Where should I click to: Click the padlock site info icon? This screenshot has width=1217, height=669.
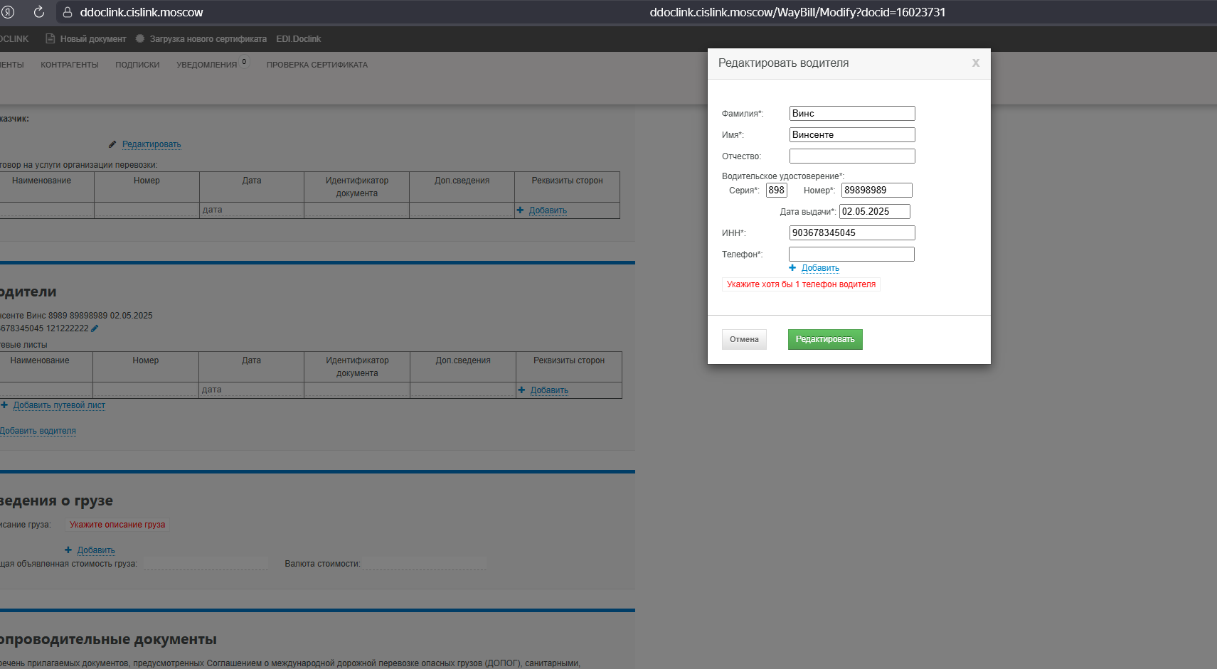click(68, 12)
